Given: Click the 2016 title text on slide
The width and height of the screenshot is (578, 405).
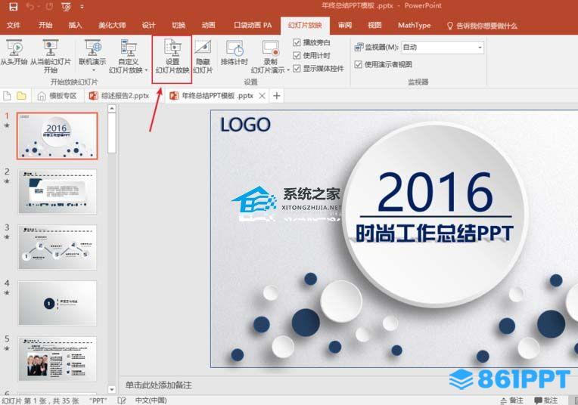Looking at the screenshot, I should point(435,192).
